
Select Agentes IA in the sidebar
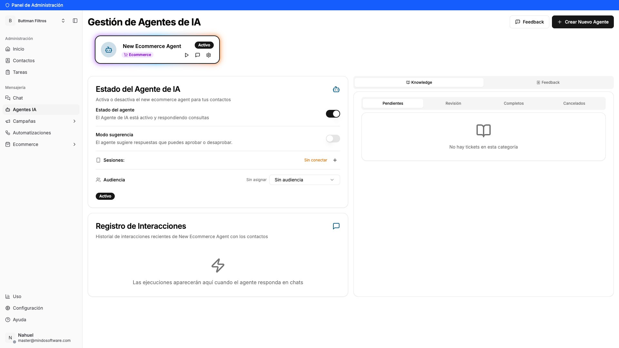point(41,110)
